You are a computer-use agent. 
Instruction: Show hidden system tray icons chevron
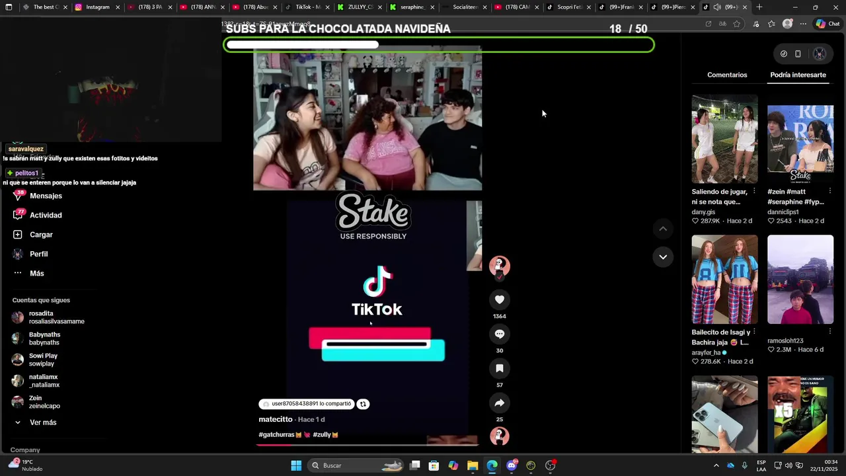click(x=716, y=465)
